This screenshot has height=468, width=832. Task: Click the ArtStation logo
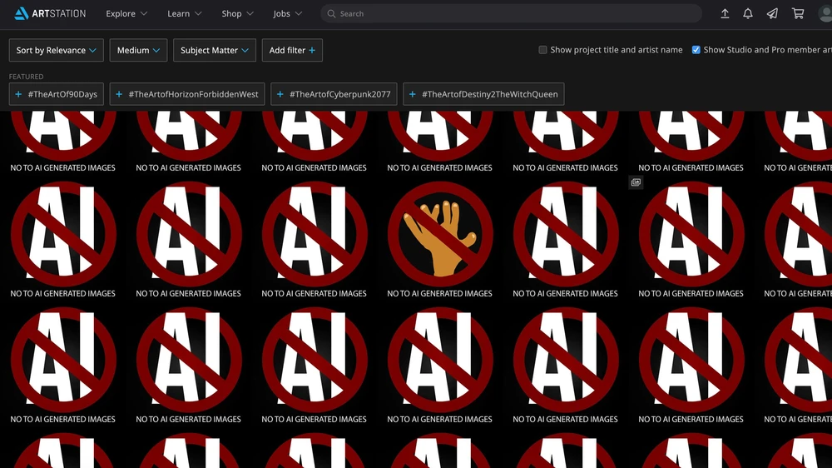[x=50, y=13]
